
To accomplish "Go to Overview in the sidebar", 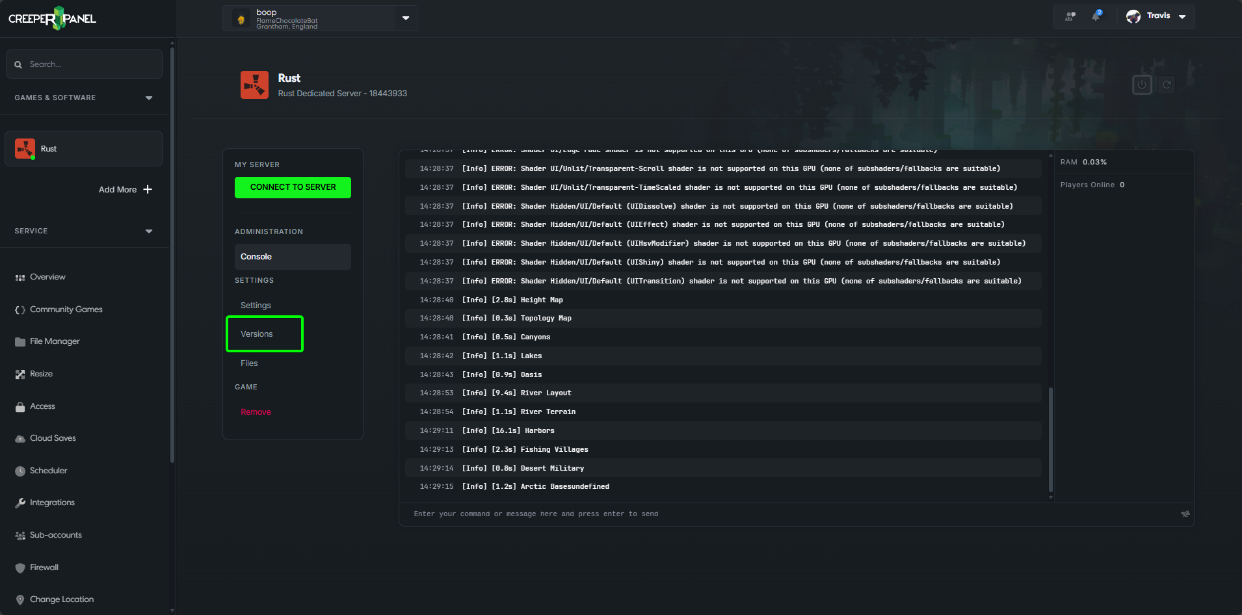I will (47, 277).
